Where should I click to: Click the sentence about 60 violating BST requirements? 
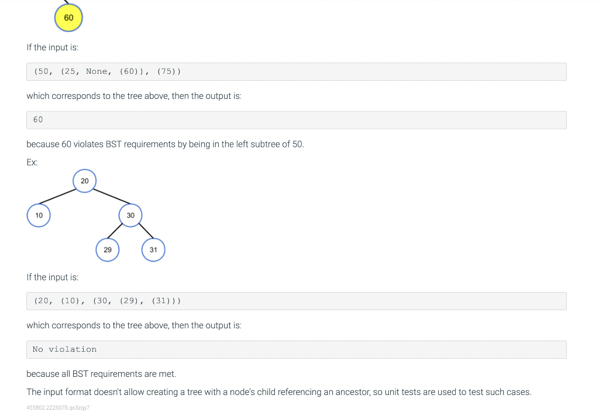pos(165,144)
